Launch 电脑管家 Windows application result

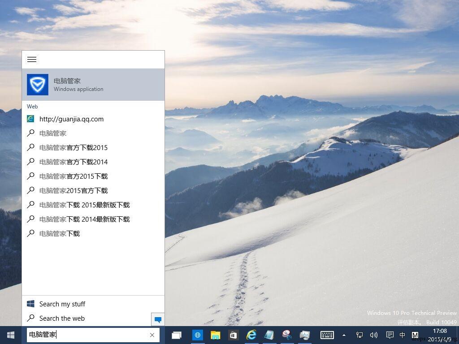point(93,85)
